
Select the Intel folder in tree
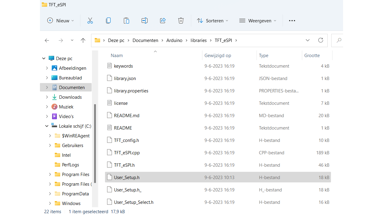(66, 155)
